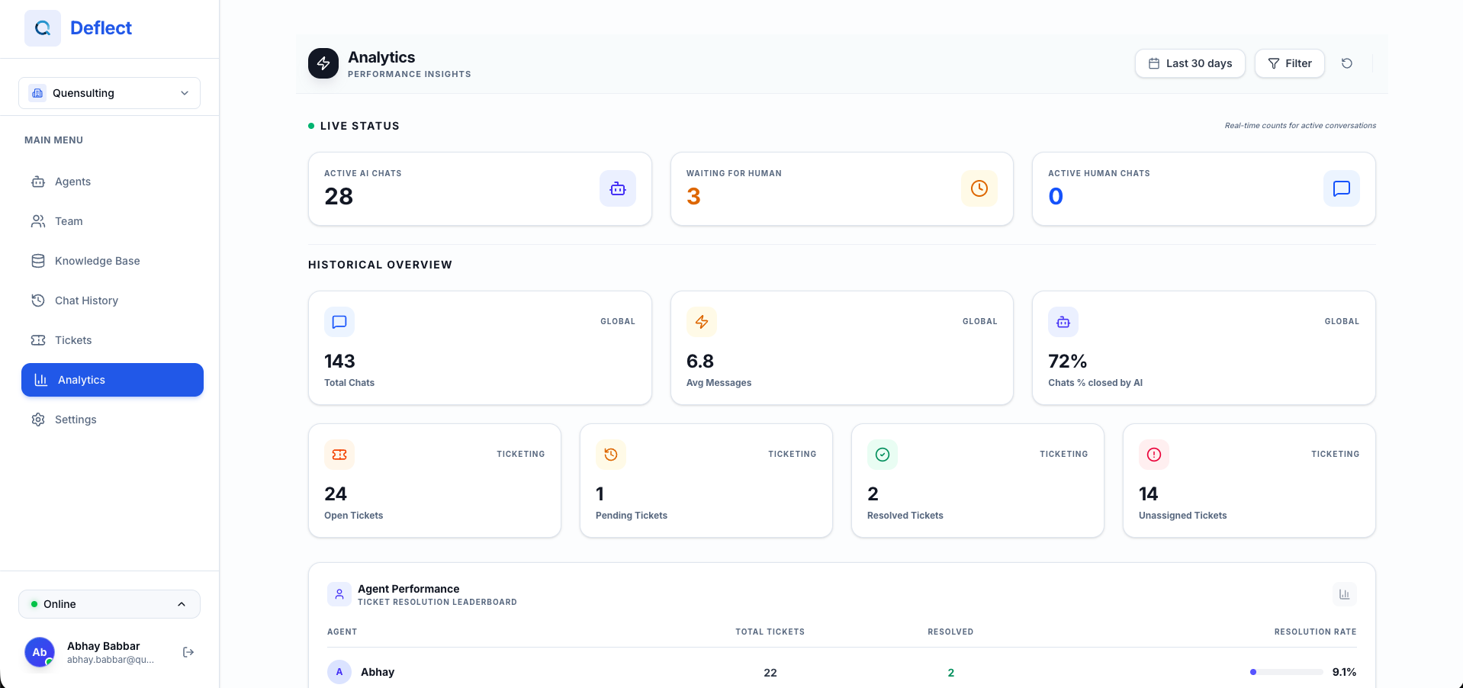Collapse the Online status chevron

click(182, 604)
